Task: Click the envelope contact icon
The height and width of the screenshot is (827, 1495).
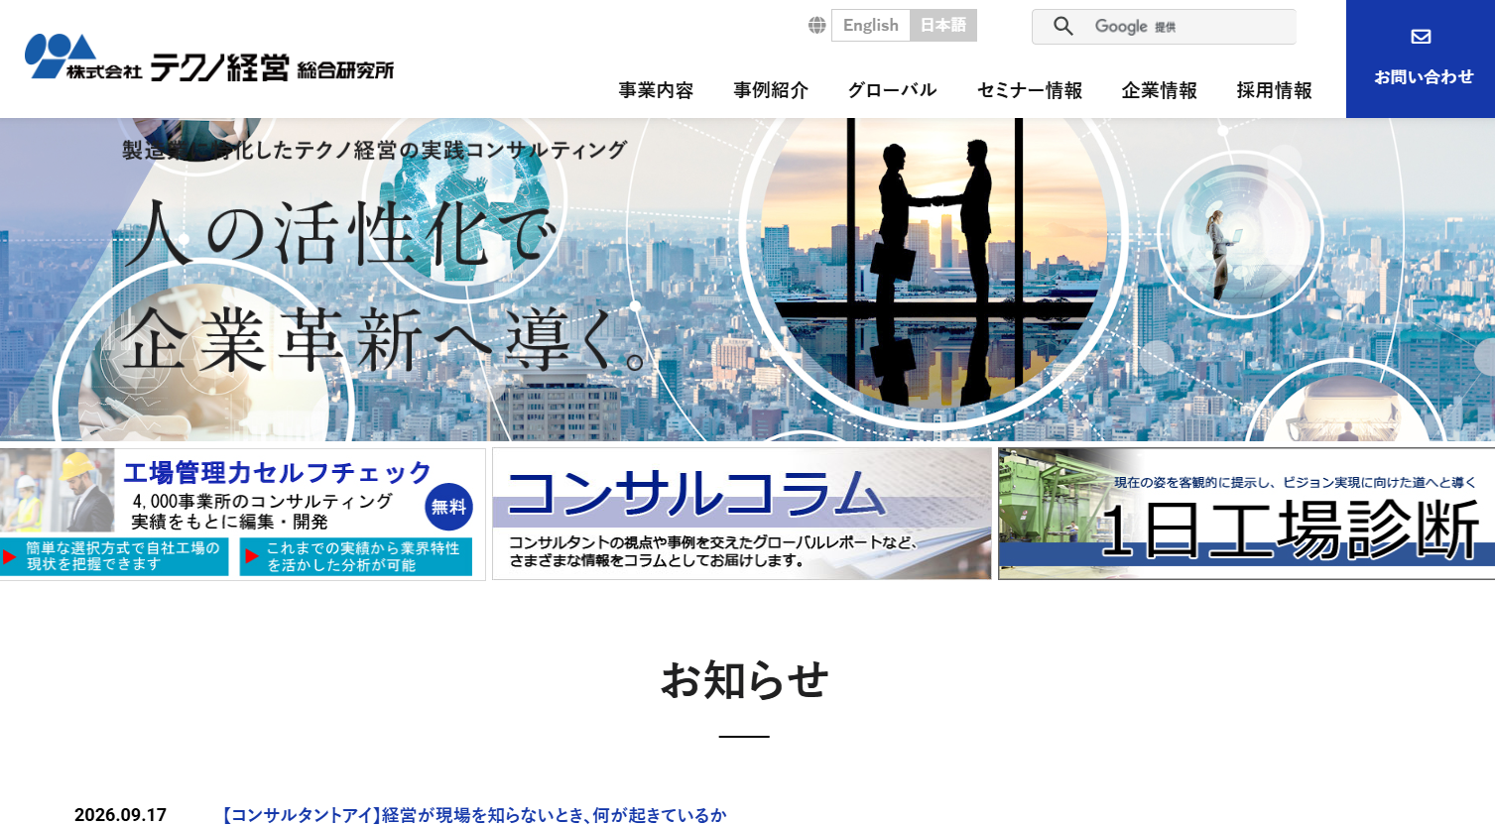Action: tap(1421, 37)
